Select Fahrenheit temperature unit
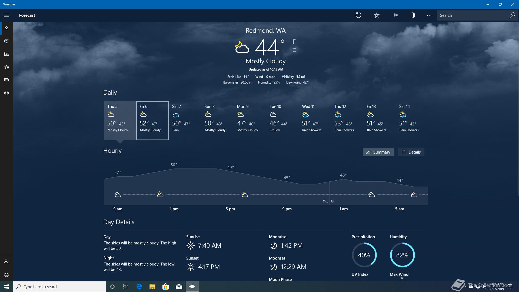 (x=294, y=42)
